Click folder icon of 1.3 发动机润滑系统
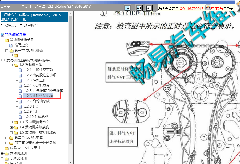The image size is (240, 164). click(16, 122)
